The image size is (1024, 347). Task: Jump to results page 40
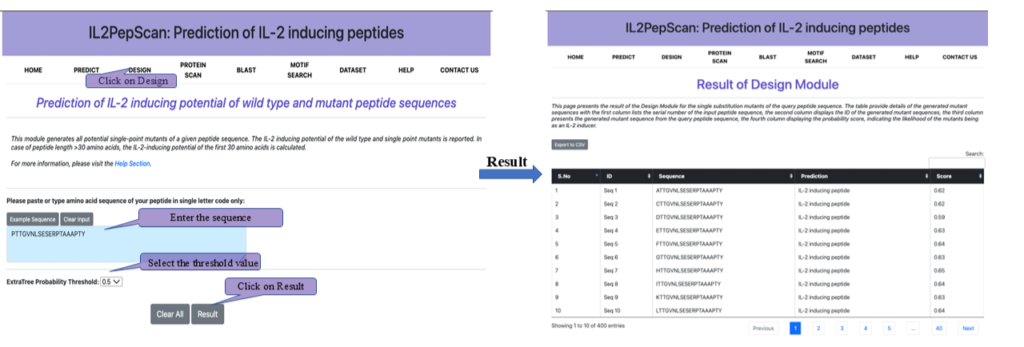939,328
